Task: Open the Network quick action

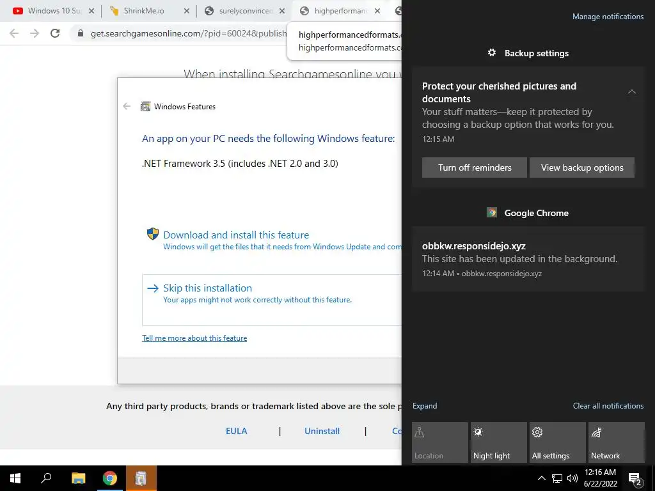Action: coord(617,442)
